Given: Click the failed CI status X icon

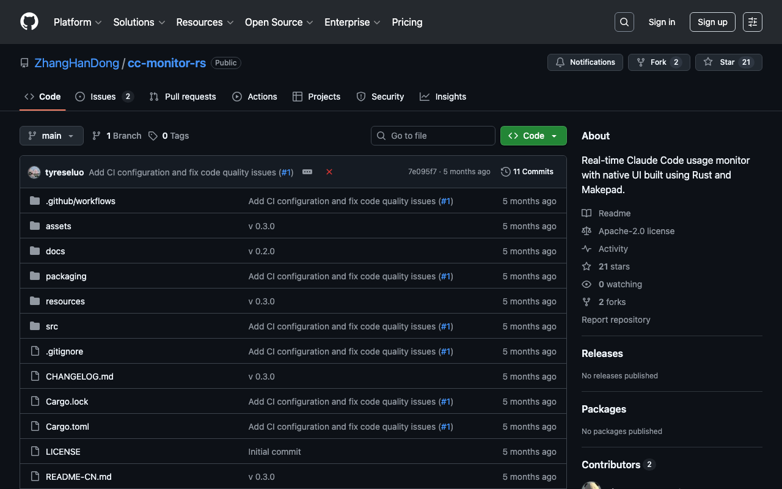Looking at the screenshot, I should click(329, 172).
